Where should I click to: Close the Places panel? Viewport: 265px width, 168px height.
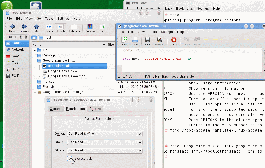(26, 37)
